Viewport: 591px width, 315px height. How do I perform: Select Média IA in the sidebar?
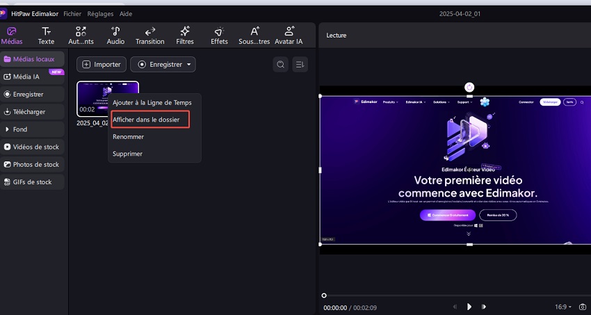coord(32,77)
